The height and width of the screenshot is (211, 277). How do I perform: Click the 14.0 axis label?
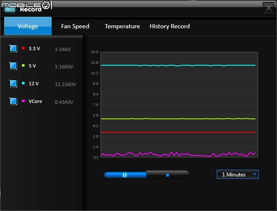coord(95,52)
